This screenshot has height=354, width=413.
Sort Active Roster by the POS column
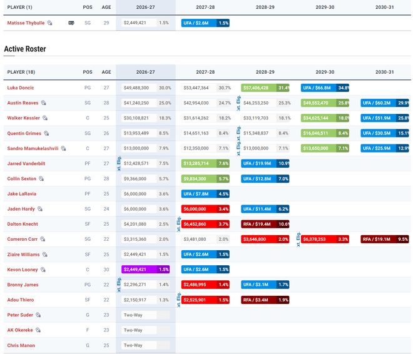click(x=88, y=72)
